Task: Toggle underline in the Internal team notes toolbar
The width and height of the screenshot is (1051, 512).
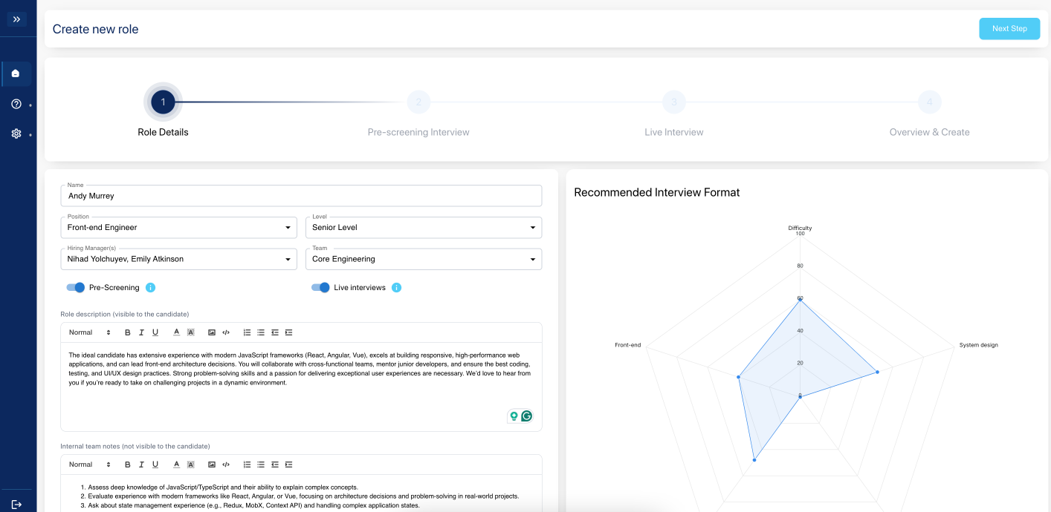Action: [x=155, y=465]
